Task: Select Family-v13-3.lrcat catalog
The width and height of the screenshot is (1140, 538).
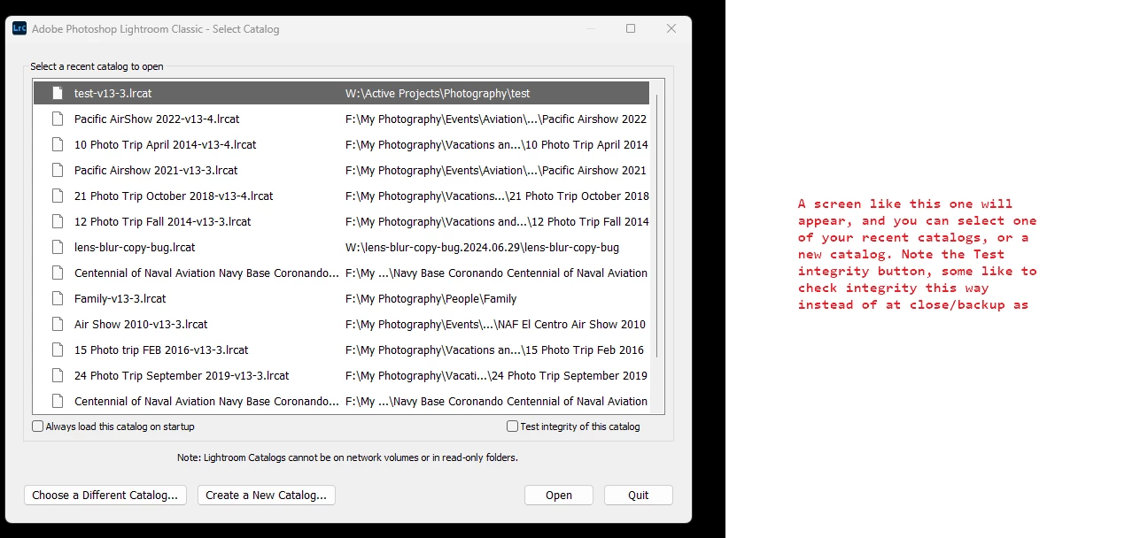Action: (x=341, y=298)
